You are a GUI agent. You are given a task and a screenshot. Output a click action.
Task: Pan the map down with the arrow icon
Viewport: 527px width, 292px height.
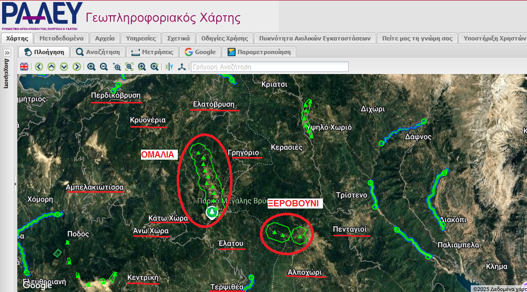(64, 67)
